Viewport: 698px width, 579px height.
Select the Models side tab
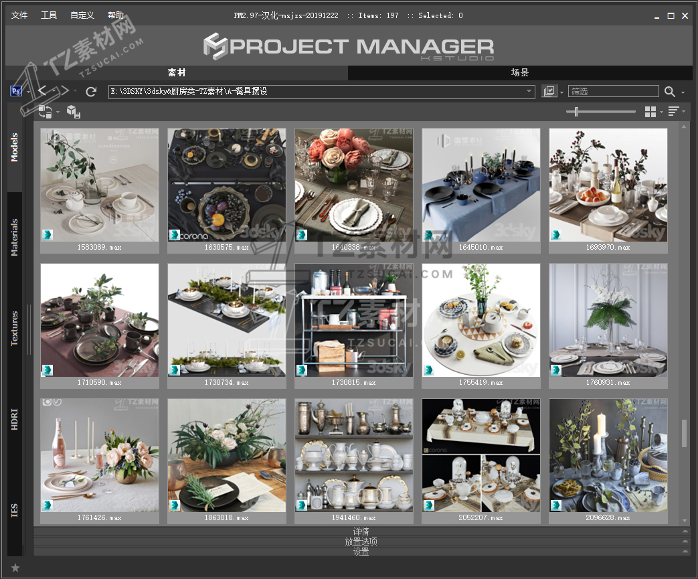15,147
